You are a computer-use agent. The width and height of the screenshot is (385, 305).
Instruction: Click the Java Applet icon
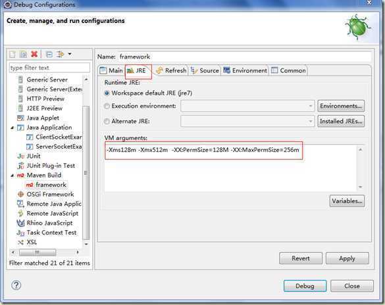(20, 118)
